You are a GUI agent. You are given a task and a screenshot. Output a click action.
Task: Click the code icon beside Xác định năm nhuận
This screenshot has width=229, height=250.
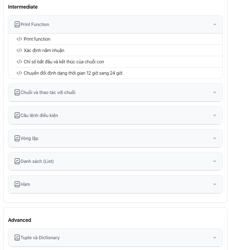click(x=19, y=50)
